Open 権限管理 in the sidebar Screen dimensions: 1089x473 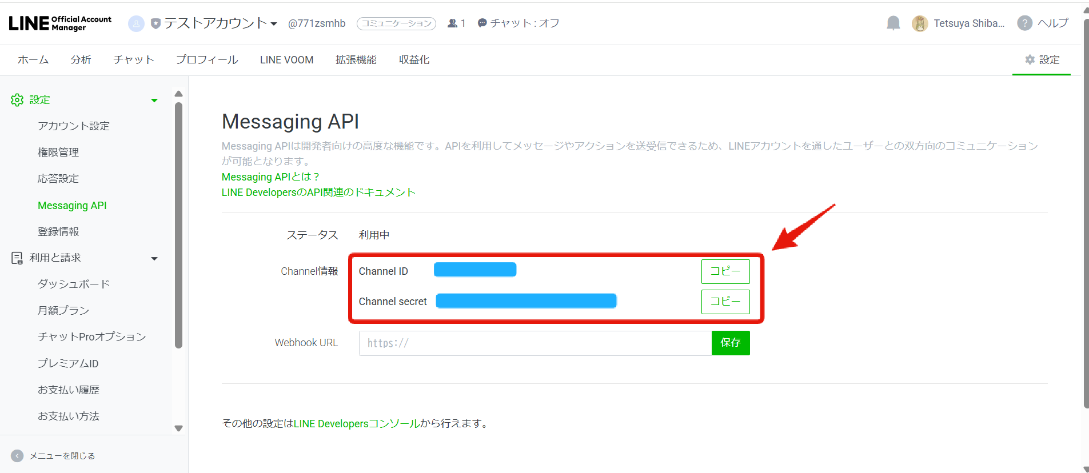click(x=58, y=153)
